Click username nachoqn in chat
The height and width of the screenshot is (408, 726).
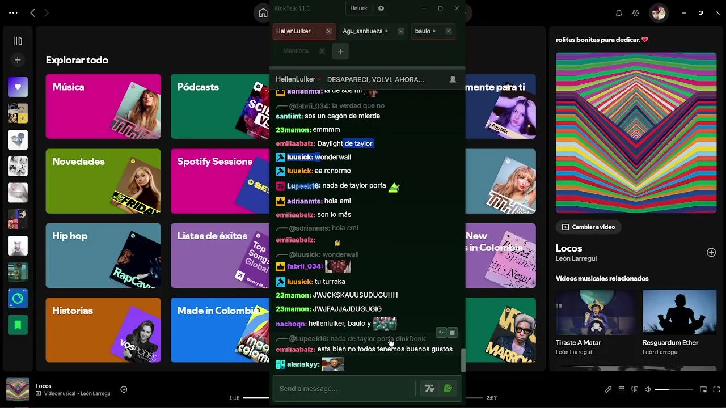tap(291, 324)
